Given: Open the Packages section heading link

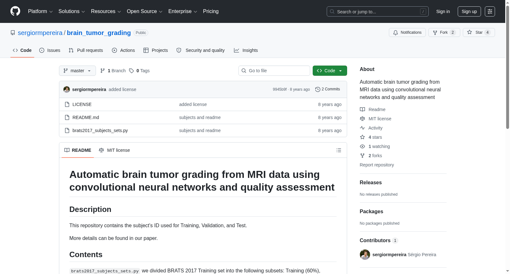Looking at the screenshot, I should coord(371,212).
